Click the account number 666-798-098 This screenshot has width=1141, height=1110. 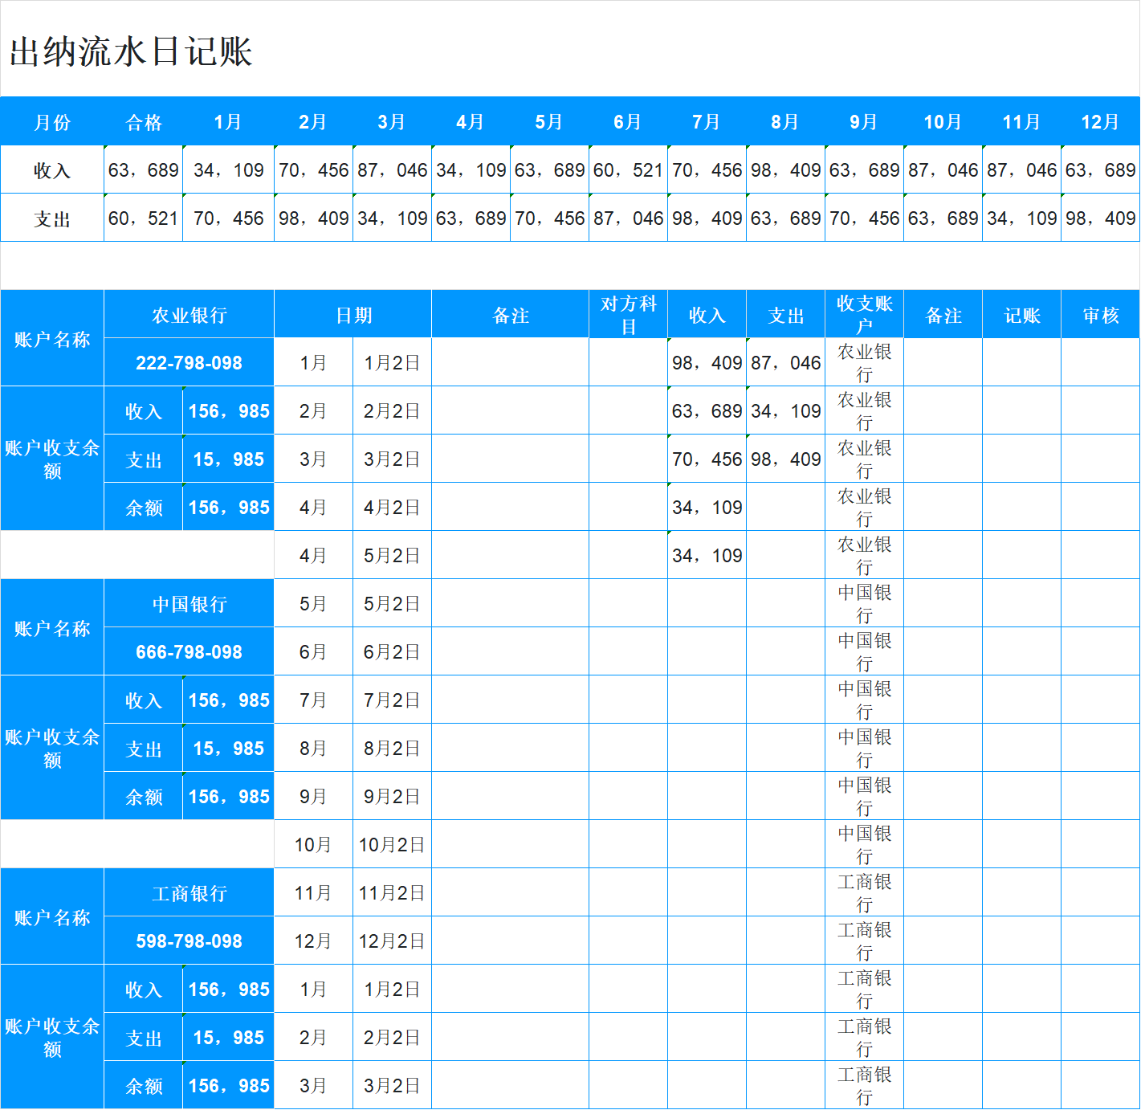(189, 651)
